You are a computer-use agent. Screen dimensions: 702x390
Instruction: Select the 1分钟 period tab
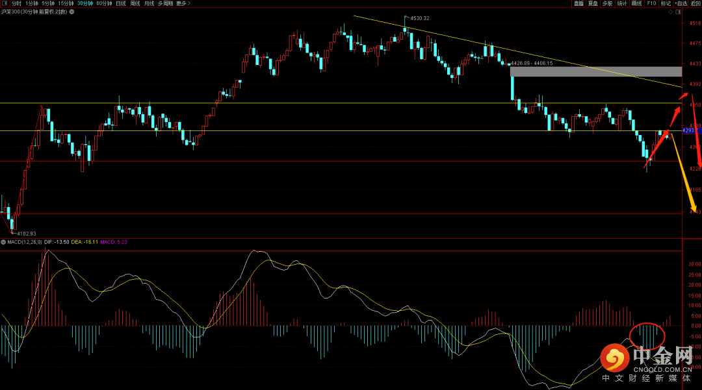pyautogui.click(x=32, y=3)
